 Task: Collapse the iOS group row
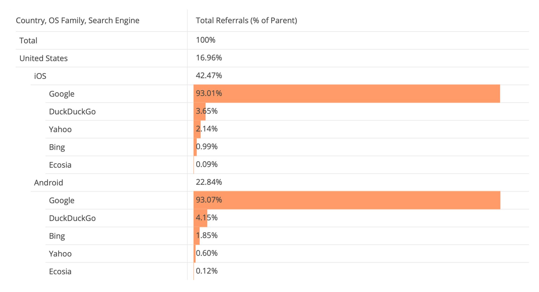tap(40, 76)
